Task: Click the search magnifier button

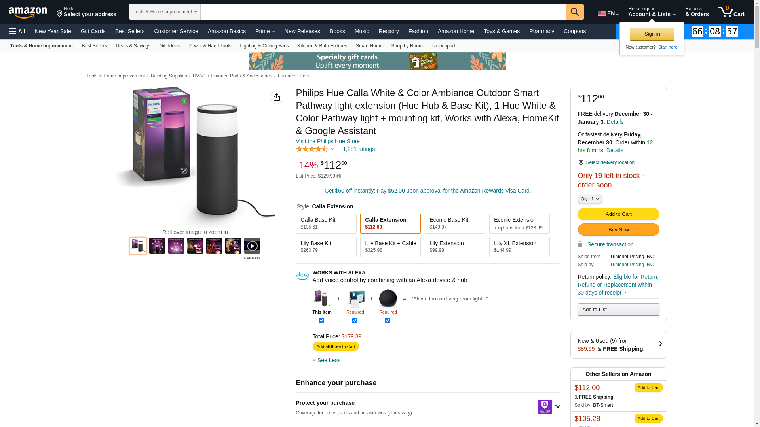Action: [575, 12]
